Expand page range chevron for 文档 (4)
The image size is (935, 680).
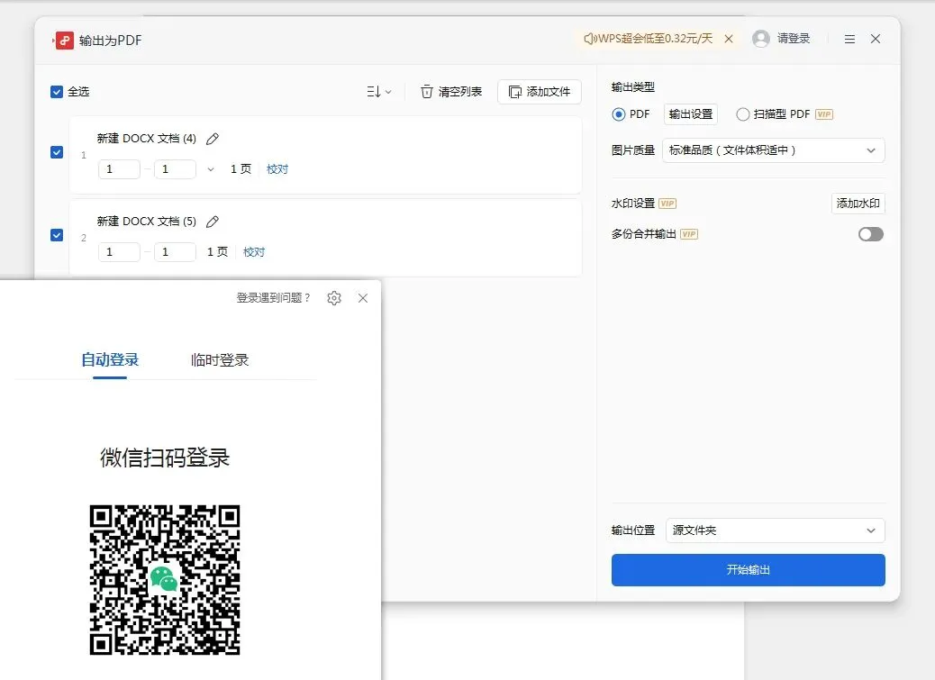coord(211,169)
